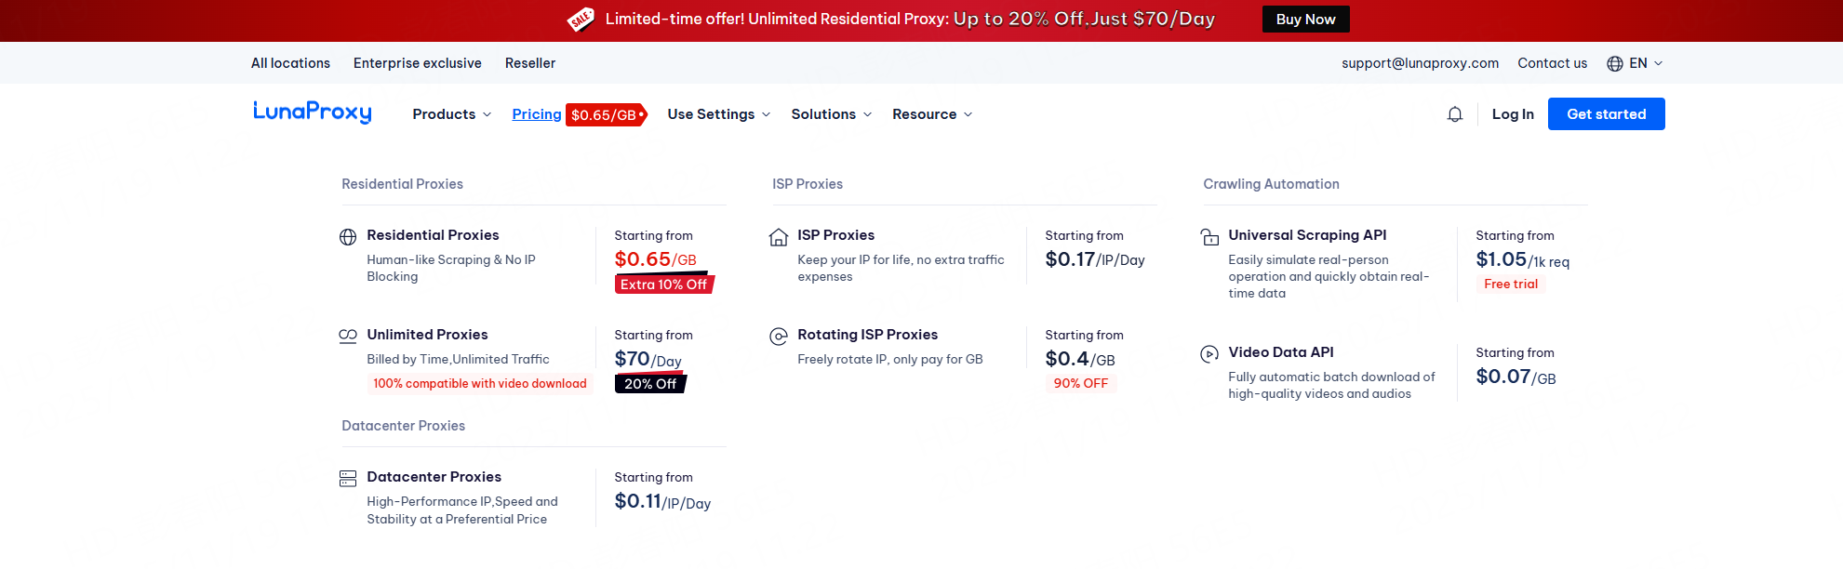The height and width of the screenshot is (569, 1843).
Task: Click the LunaProxy logo
Action: pyautogui.click(x=313, y=112)
